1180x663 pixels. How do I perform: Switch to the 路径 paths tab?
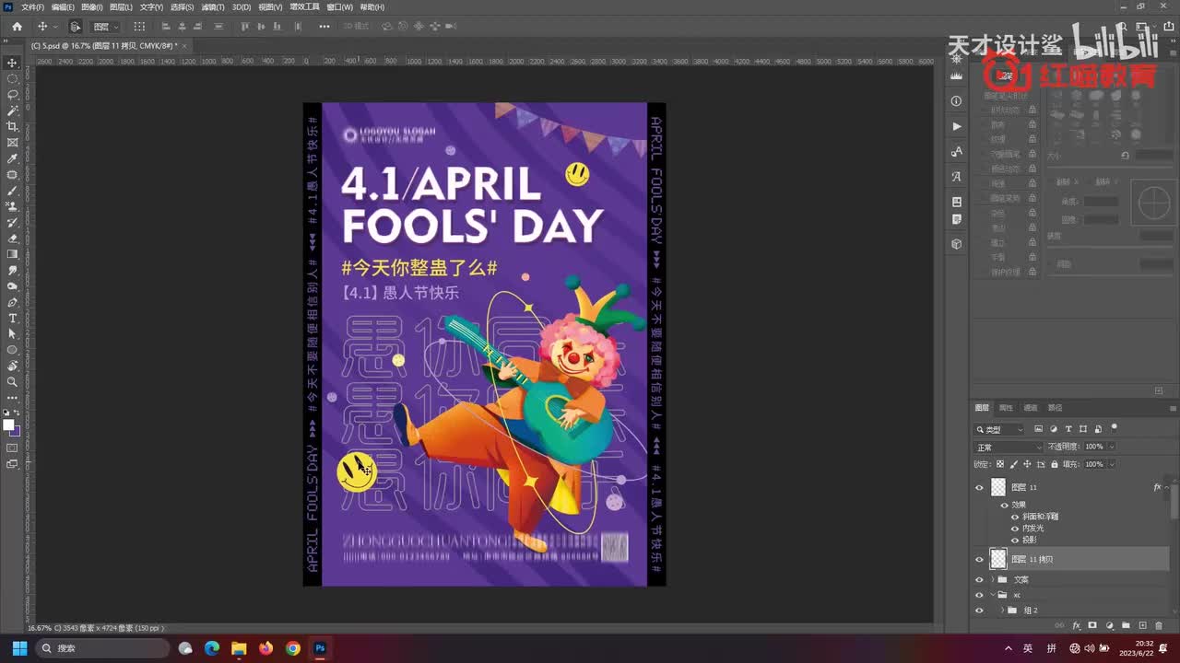click(1055, 408)
